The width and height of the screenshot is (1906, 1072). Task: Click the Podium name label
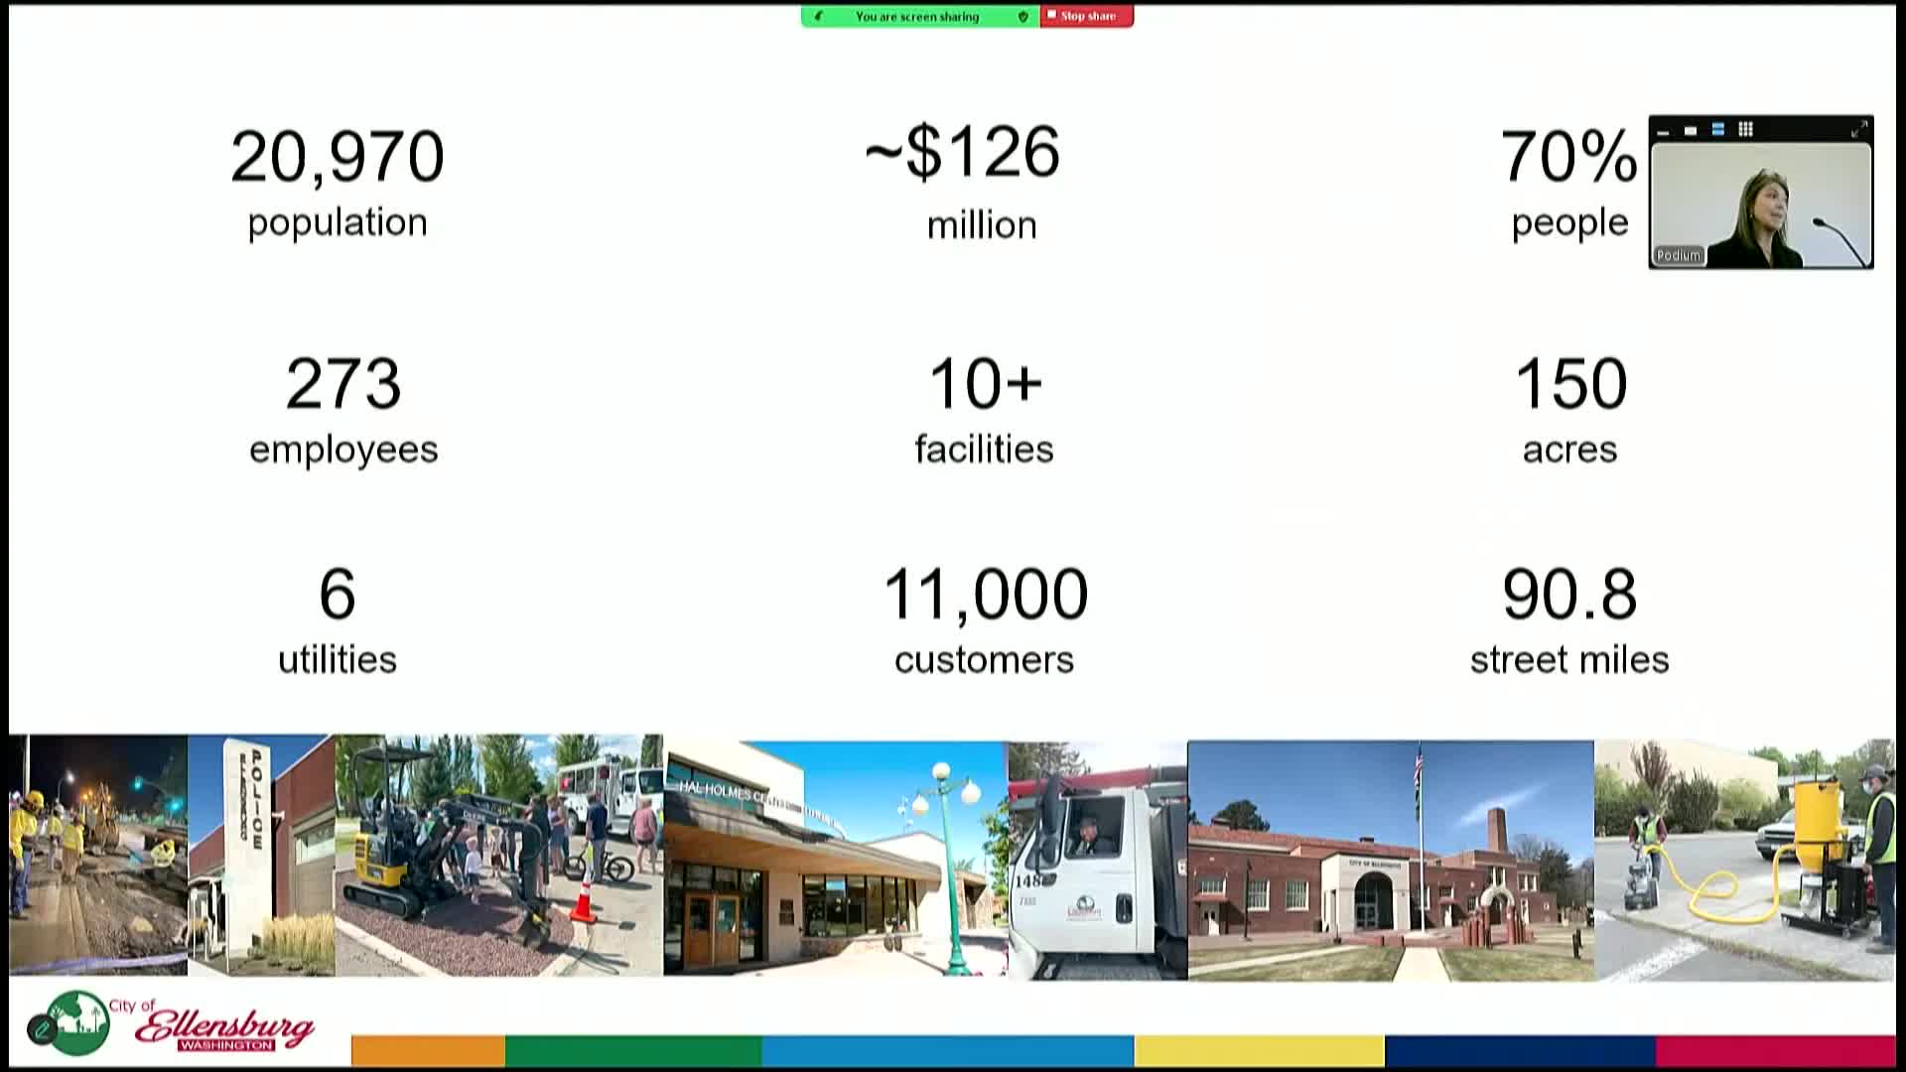coord(1679,255)
